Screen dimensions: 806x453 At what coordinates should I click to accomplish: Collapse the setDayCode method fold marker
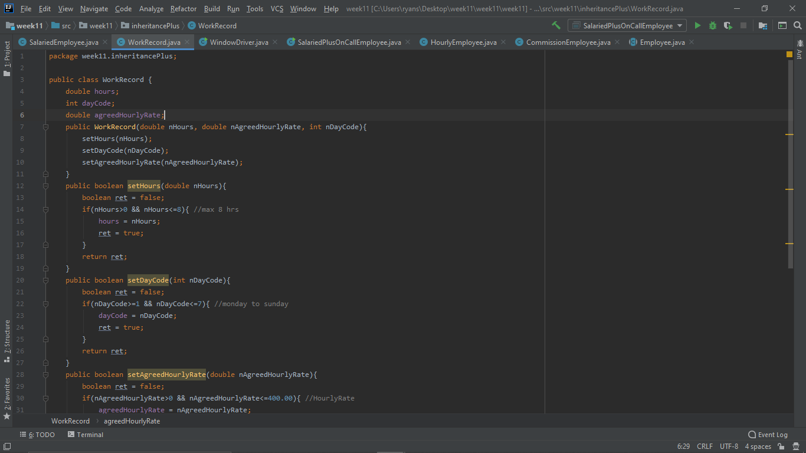pos(45,280)
